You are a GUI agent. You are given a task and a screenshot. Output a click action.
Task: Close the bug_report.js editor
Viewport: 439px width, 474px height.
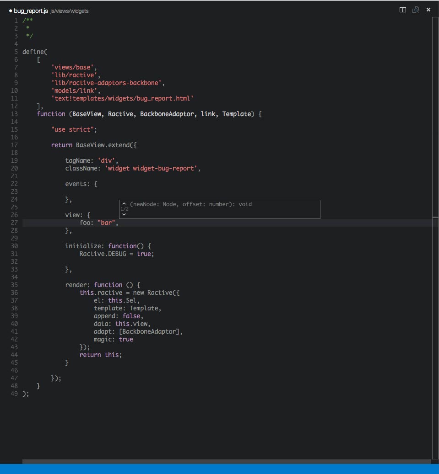(428, 10)
